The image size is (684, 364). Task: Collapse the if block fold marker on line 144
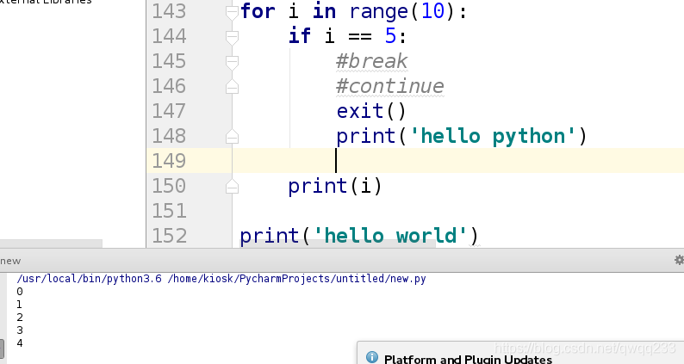232,38
